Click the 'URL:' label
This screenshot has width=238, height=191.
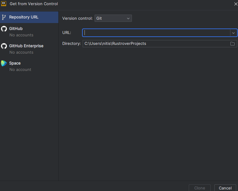[67, 33]
